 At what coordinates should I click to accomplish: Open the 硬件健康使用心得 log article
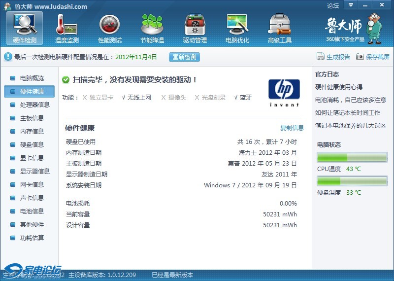(x=339, y=87)
